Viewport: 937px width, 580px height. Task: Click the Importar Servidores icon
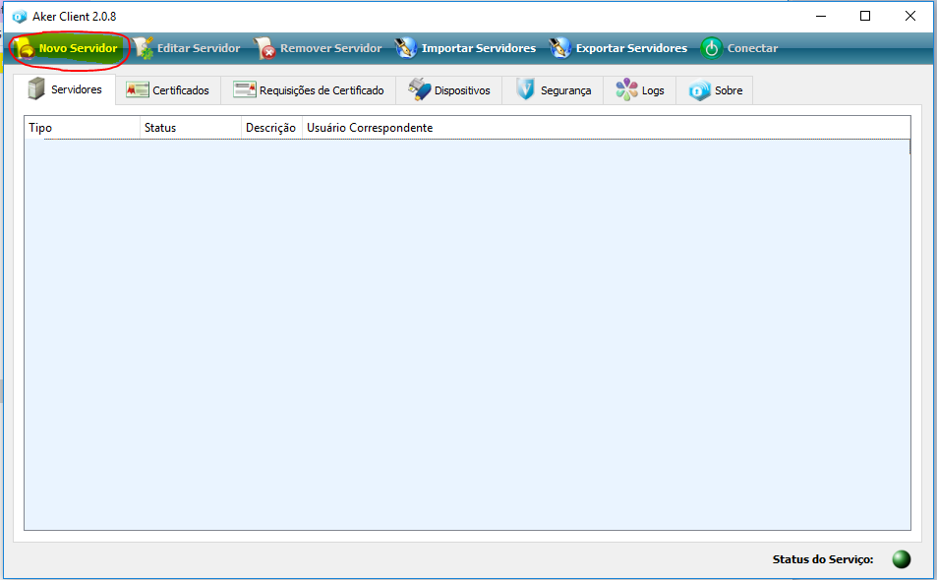[406, 48]
